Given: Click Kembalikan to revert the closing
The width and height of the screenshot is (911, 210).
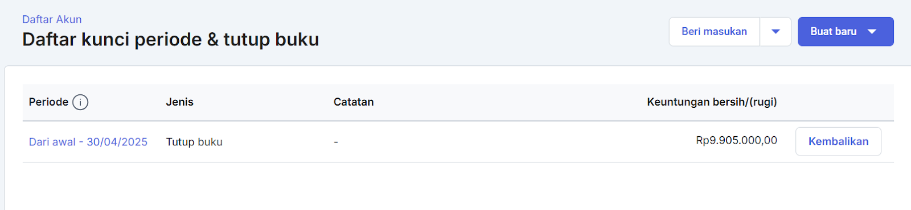Looking at the screenshot, I should pyautogui.click(x=838, y=141).
